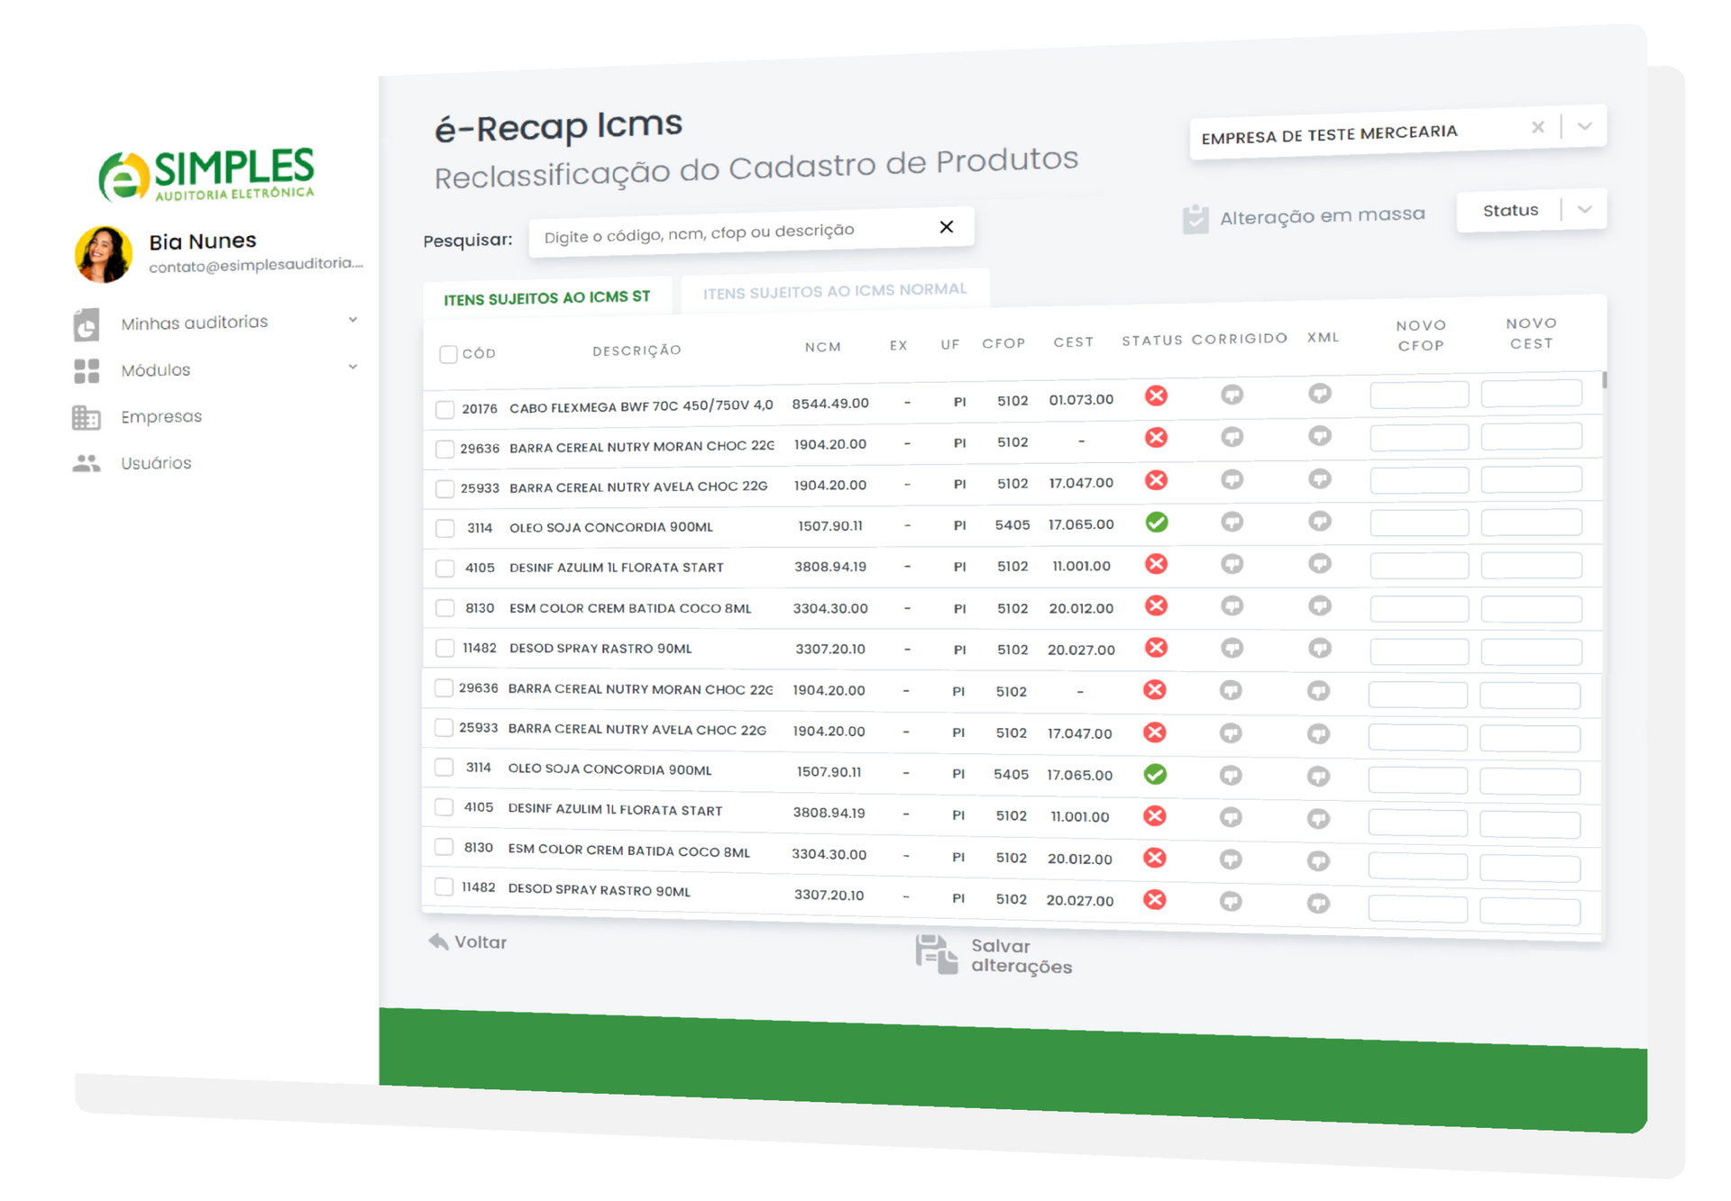This screenshot has width=1731, height=1201.
Task: Click green status icon on first OLEO SOJA row
Action: click(x=1157, y=522)
